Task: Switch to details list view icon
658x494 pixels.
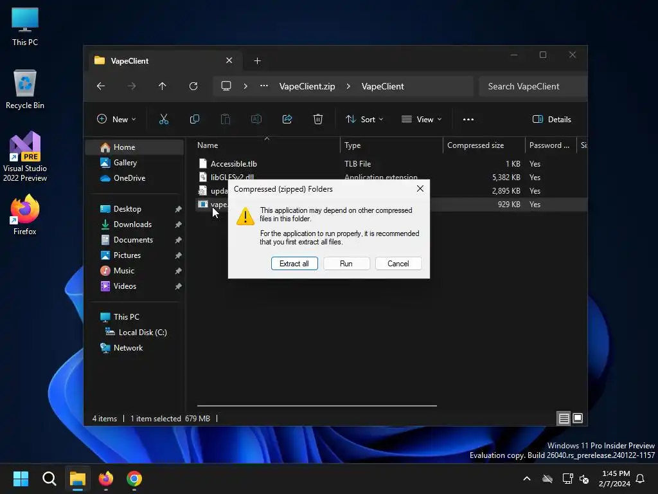Action: click(564, 418)
